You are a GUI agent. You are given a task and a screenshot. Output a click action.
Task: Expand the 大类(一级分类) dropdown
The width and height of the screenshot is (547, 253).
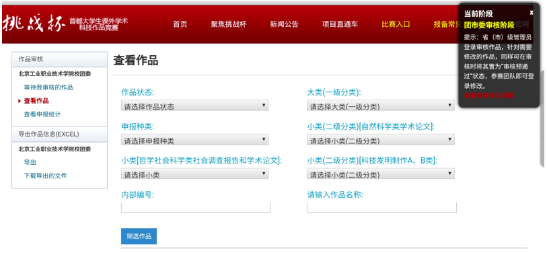pos(381,106)
